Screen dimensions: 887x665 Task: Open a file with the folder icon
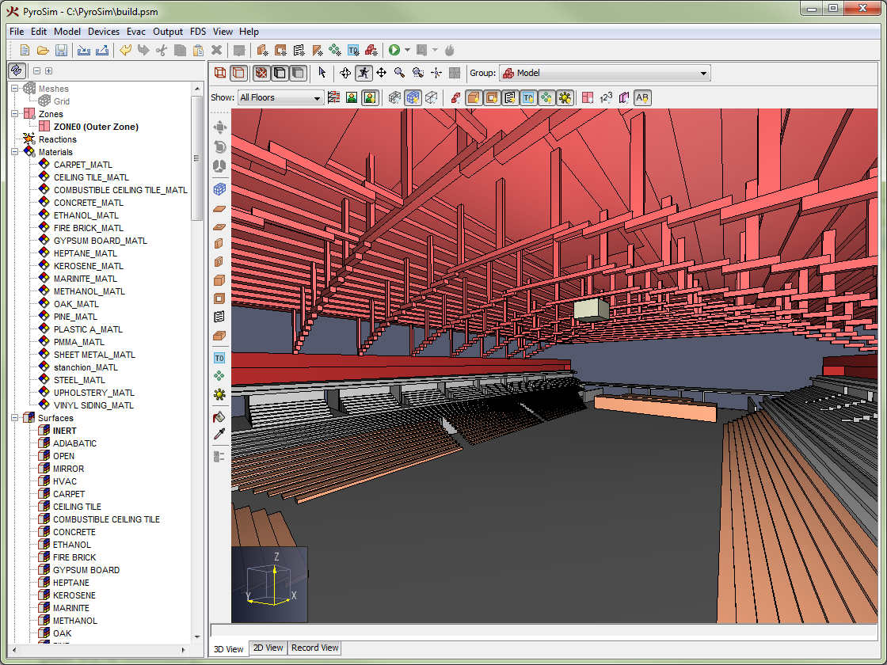43,51
